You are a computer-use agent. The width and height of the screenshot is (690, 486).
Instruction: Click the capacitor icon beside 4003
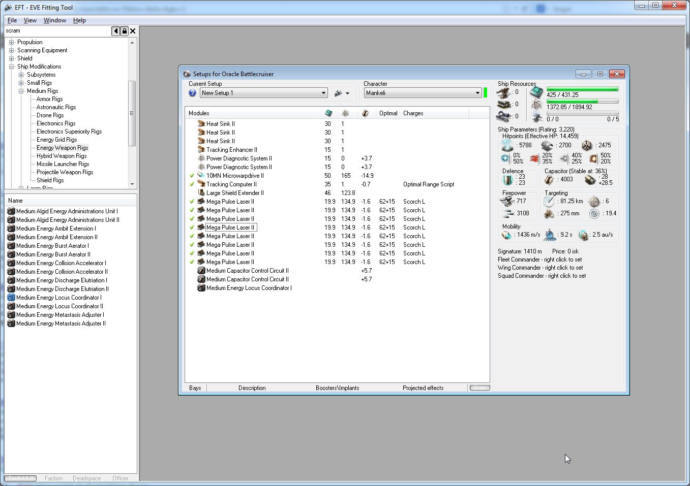[550, 180]
